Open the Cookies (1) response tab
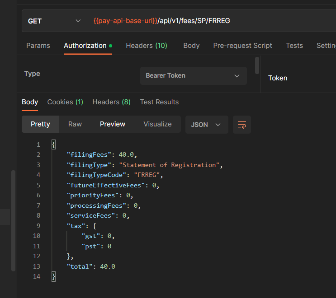This screenshot has width=336, height=298. click(65, 102)
